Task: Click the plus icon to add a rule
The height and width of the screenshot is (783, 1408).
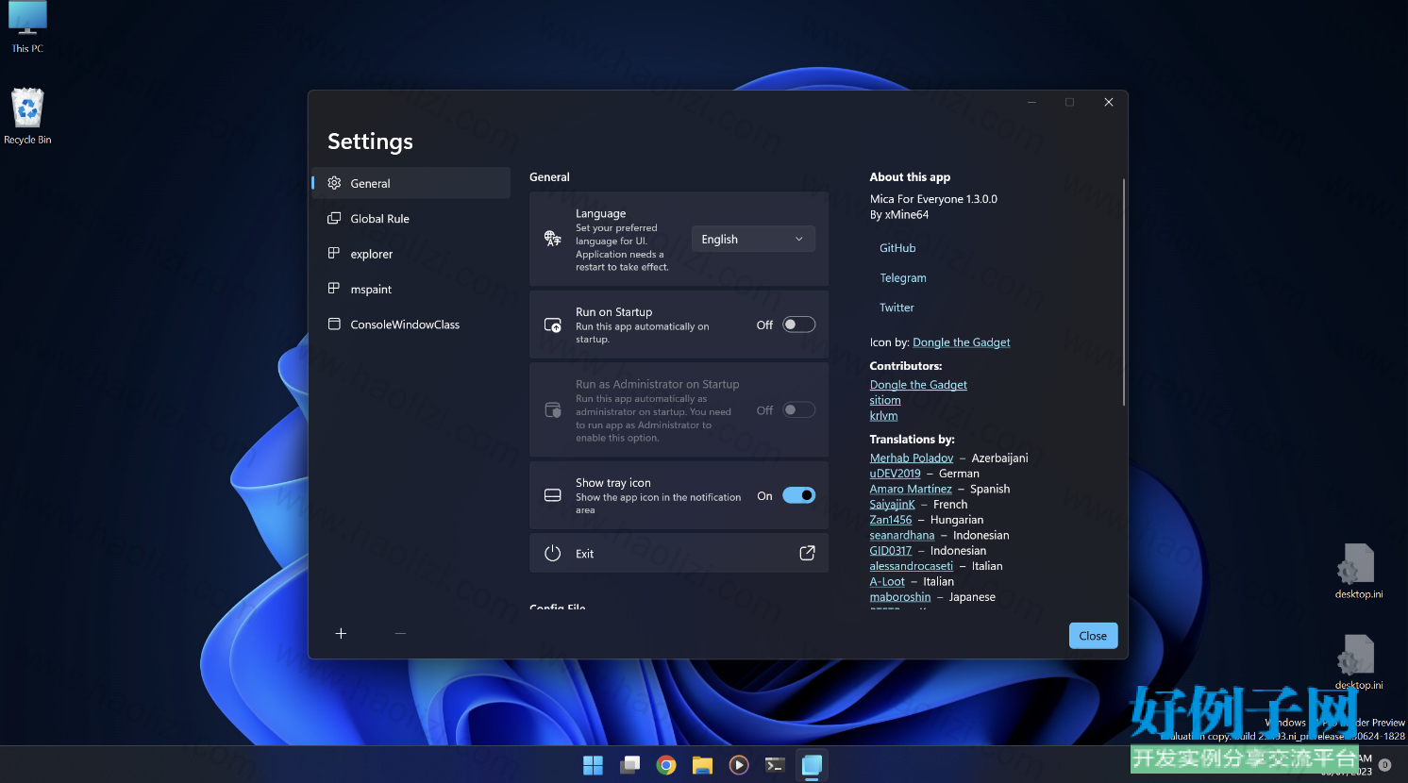Action: (341, 634)
